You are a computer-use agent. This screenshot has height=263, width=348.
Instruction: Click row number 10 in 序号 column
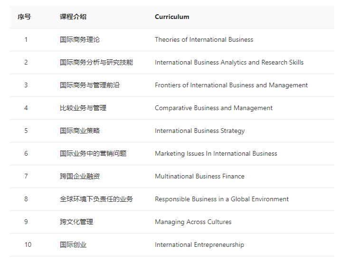[x=28, y=245]
